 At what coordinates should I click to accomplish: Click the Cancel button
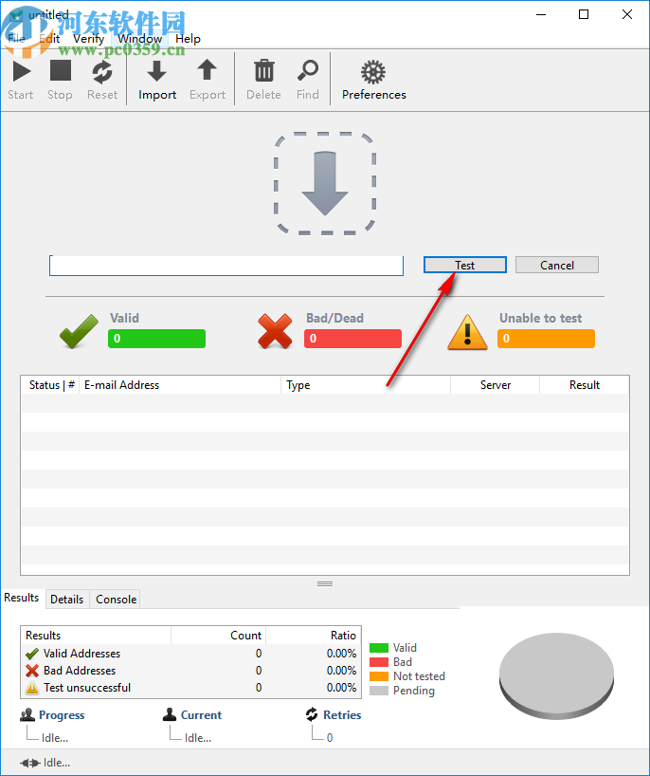[x=556, y=265]
